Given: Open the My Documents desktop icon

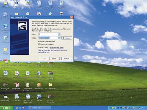Looking at the screenshot, I should pos(5,3).
